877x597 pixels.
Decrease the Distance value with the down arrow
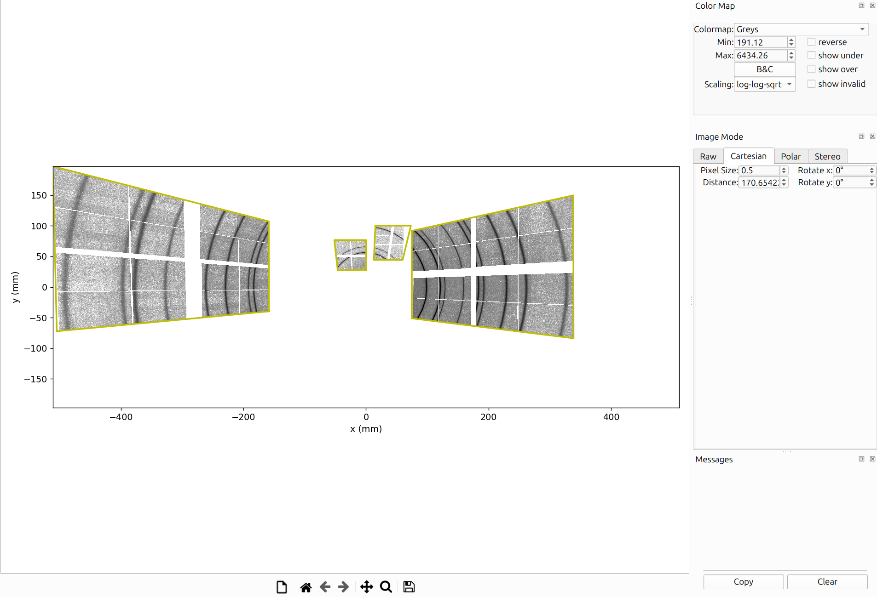click(x=784, y=185)
